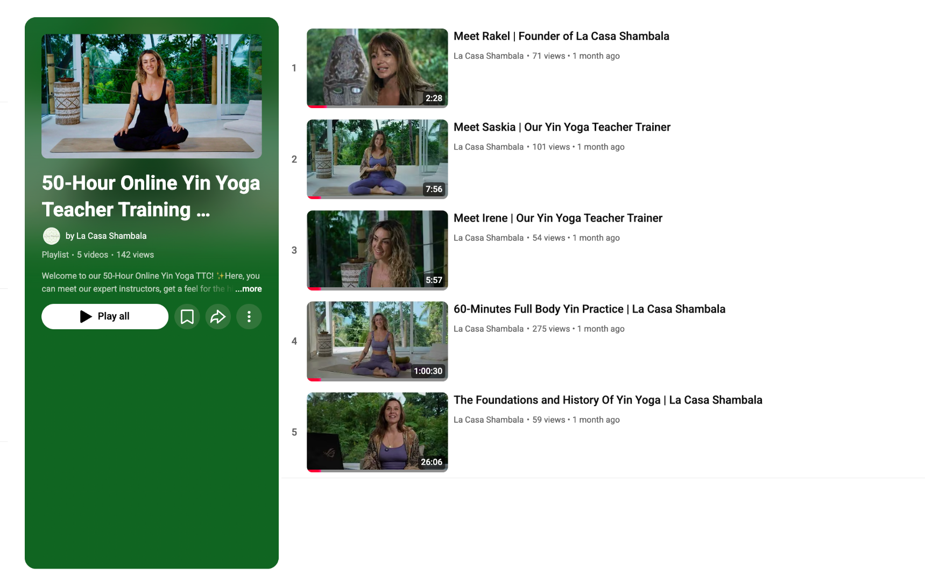Share the playlist via the share icon
This screenshot has width=925, height=581.
[218, 316]
